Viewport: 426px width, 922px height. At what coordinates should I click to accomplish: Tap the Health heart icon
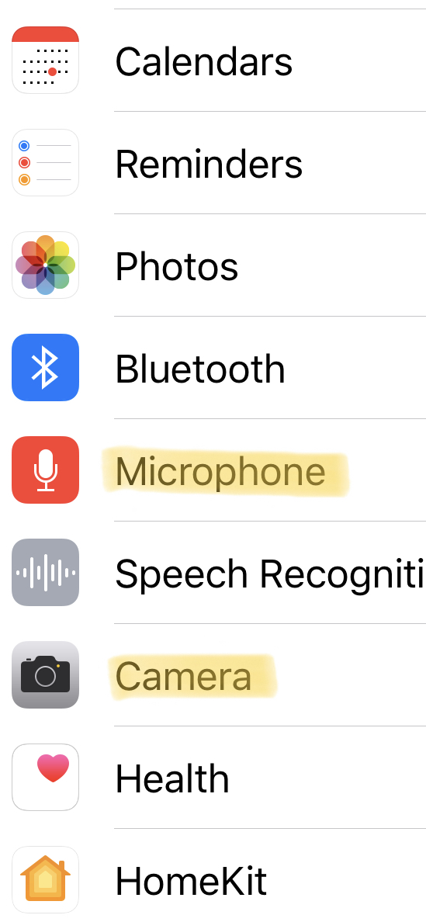(x=45, y=778)
